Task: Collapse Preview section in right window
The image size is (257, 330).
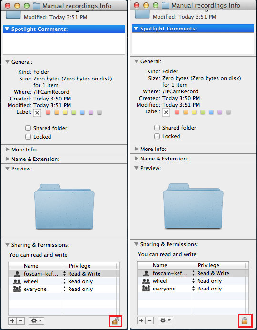Action: pos(136,168)
